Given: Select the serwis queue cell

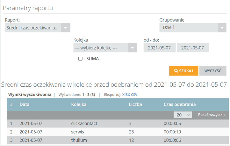Looking at the screenshot, I should coord(78,132).
